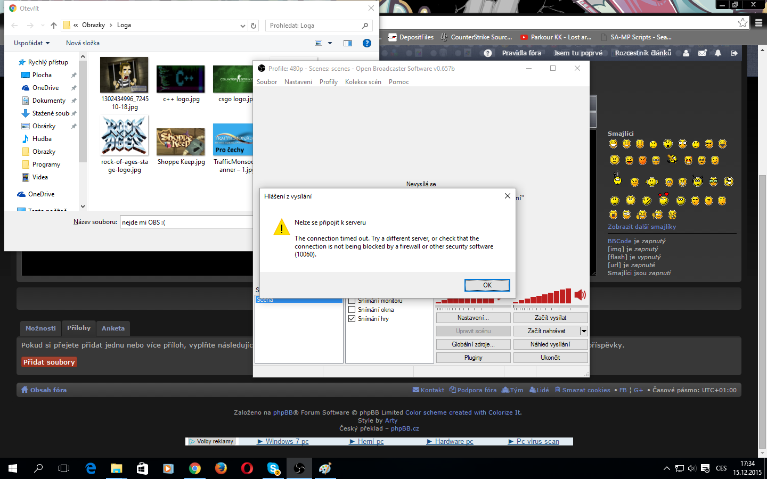Select Hudba in the navigation pane
This screenshot has height=479, width=767.
point(42,139)
